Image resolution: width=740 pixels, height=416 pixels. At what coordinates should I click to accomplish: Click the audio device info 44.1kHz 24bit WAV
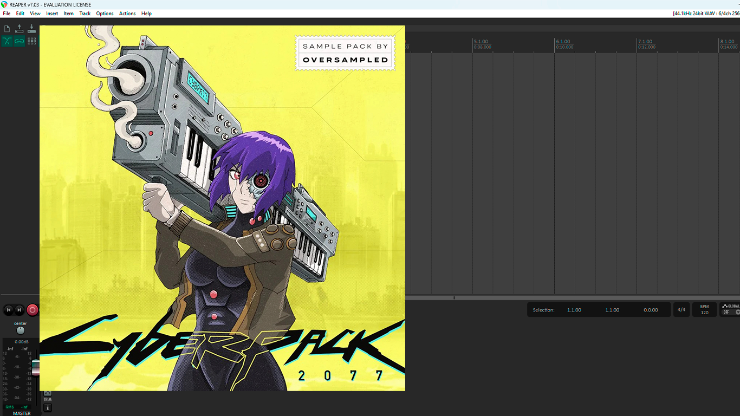click(706, 14)
